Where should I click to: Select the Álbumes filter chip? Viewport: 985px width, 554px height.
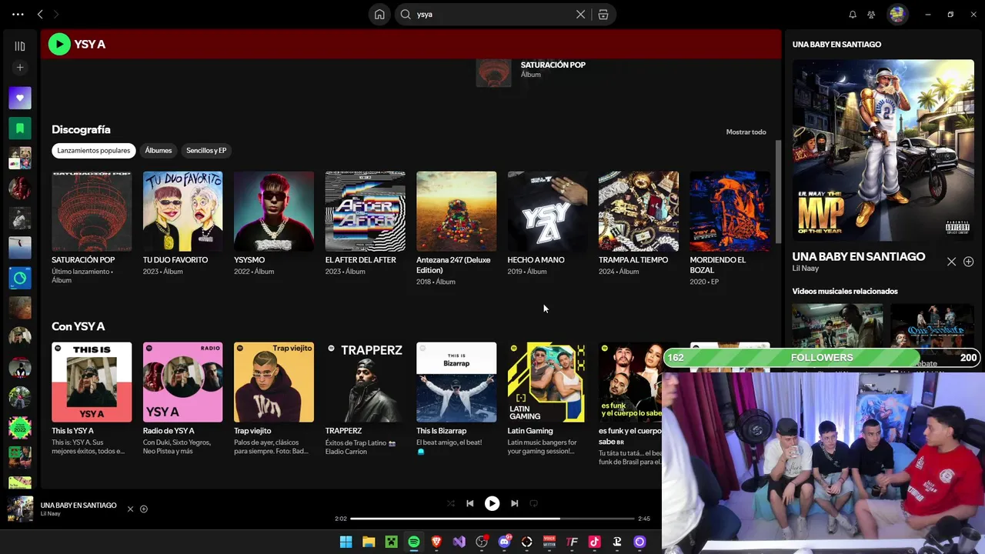click(x=159, y=151)
